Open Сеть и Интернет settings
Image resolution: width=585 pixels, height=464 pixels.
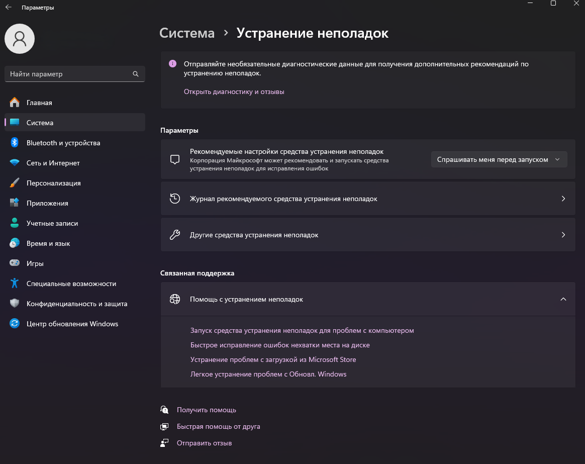click(53, 163)
